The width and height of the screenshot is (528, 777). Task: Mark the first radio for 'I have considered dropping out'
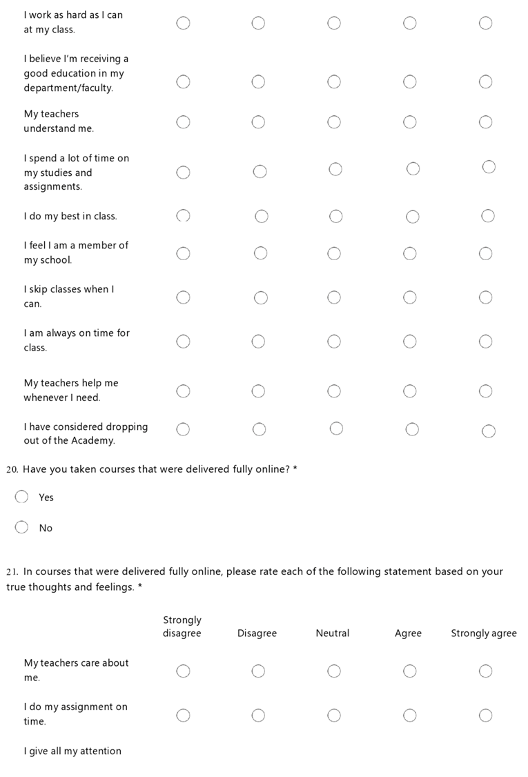183,429
